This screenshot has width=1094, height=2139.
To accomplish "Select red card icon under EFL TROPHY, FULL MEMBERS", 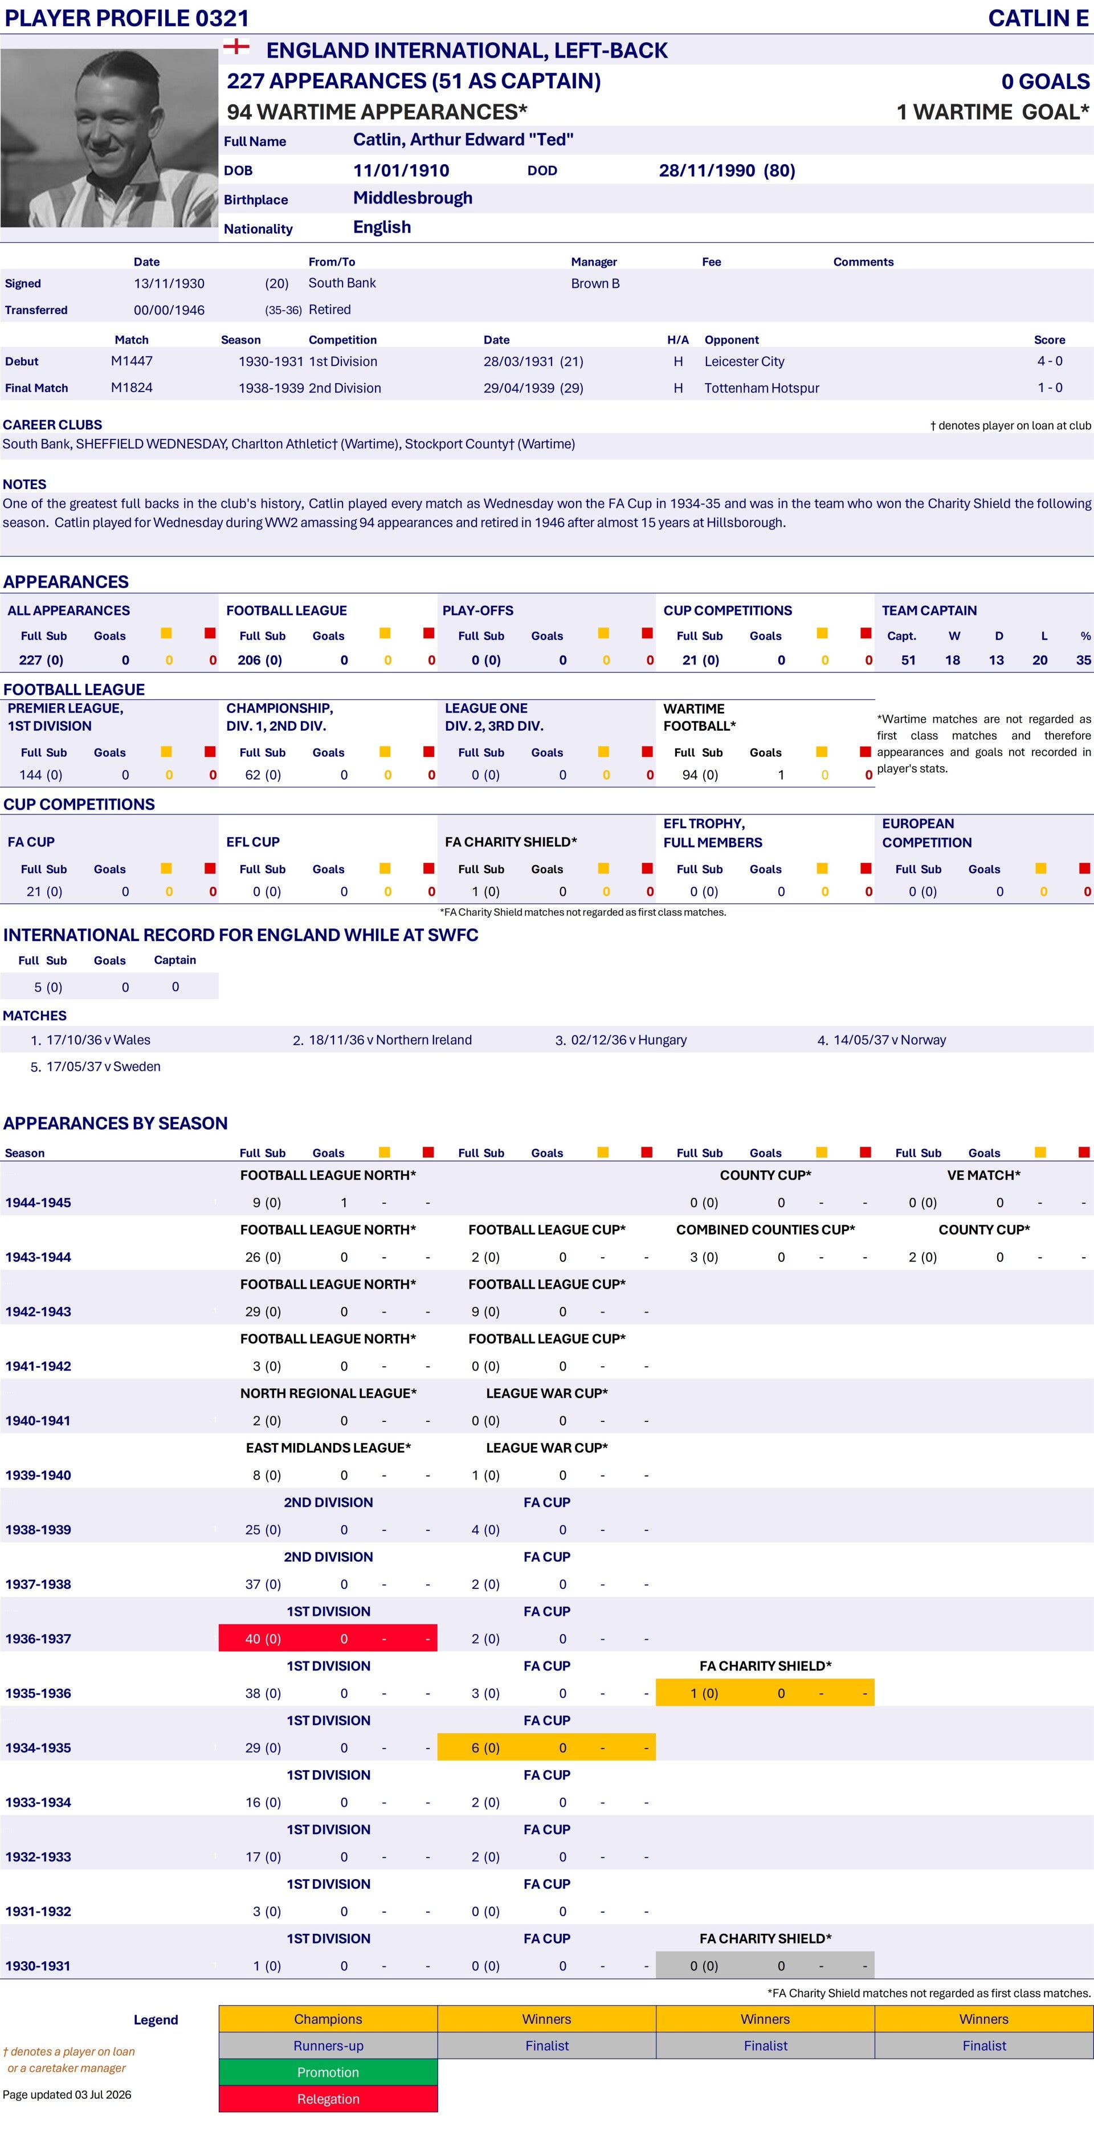I will tap(866, 867).
